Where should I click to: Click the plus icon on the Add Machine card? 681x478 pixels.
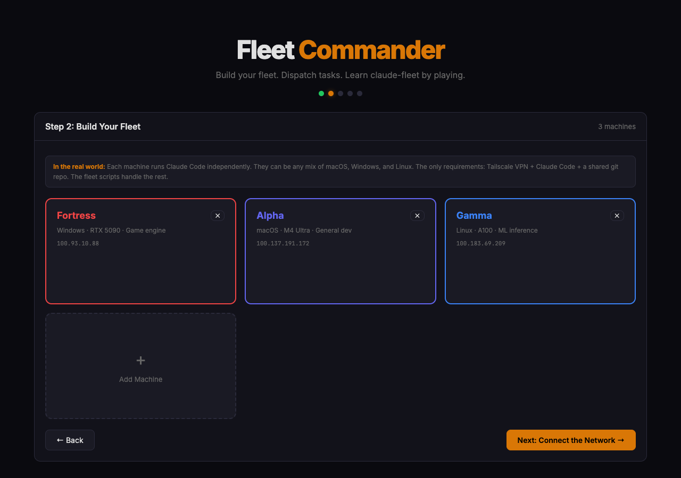pyautogui.click(x=140, y=360)
